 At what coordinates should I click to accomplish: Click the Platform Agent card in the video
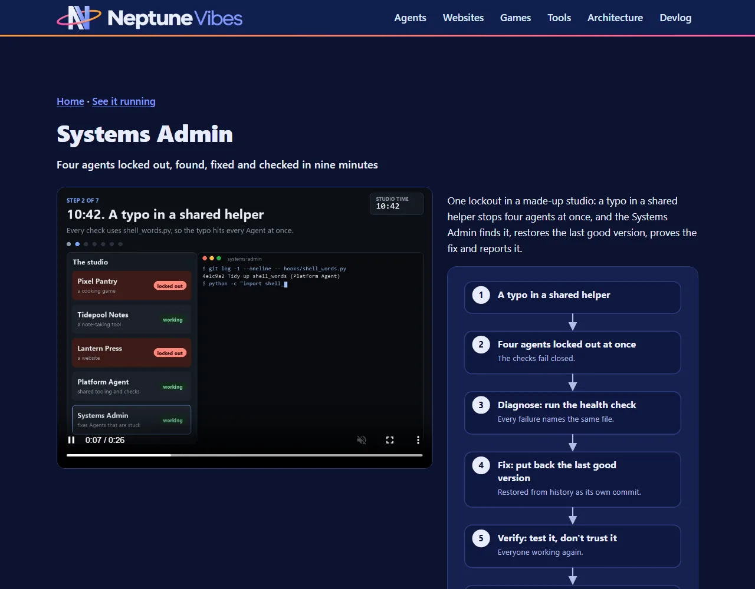132,386
